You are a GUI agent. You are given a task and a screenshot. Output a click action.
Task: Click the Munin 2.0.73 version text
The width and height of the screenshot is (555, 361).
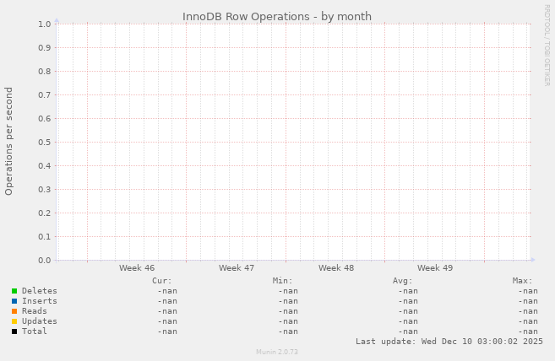pos(277,352)
